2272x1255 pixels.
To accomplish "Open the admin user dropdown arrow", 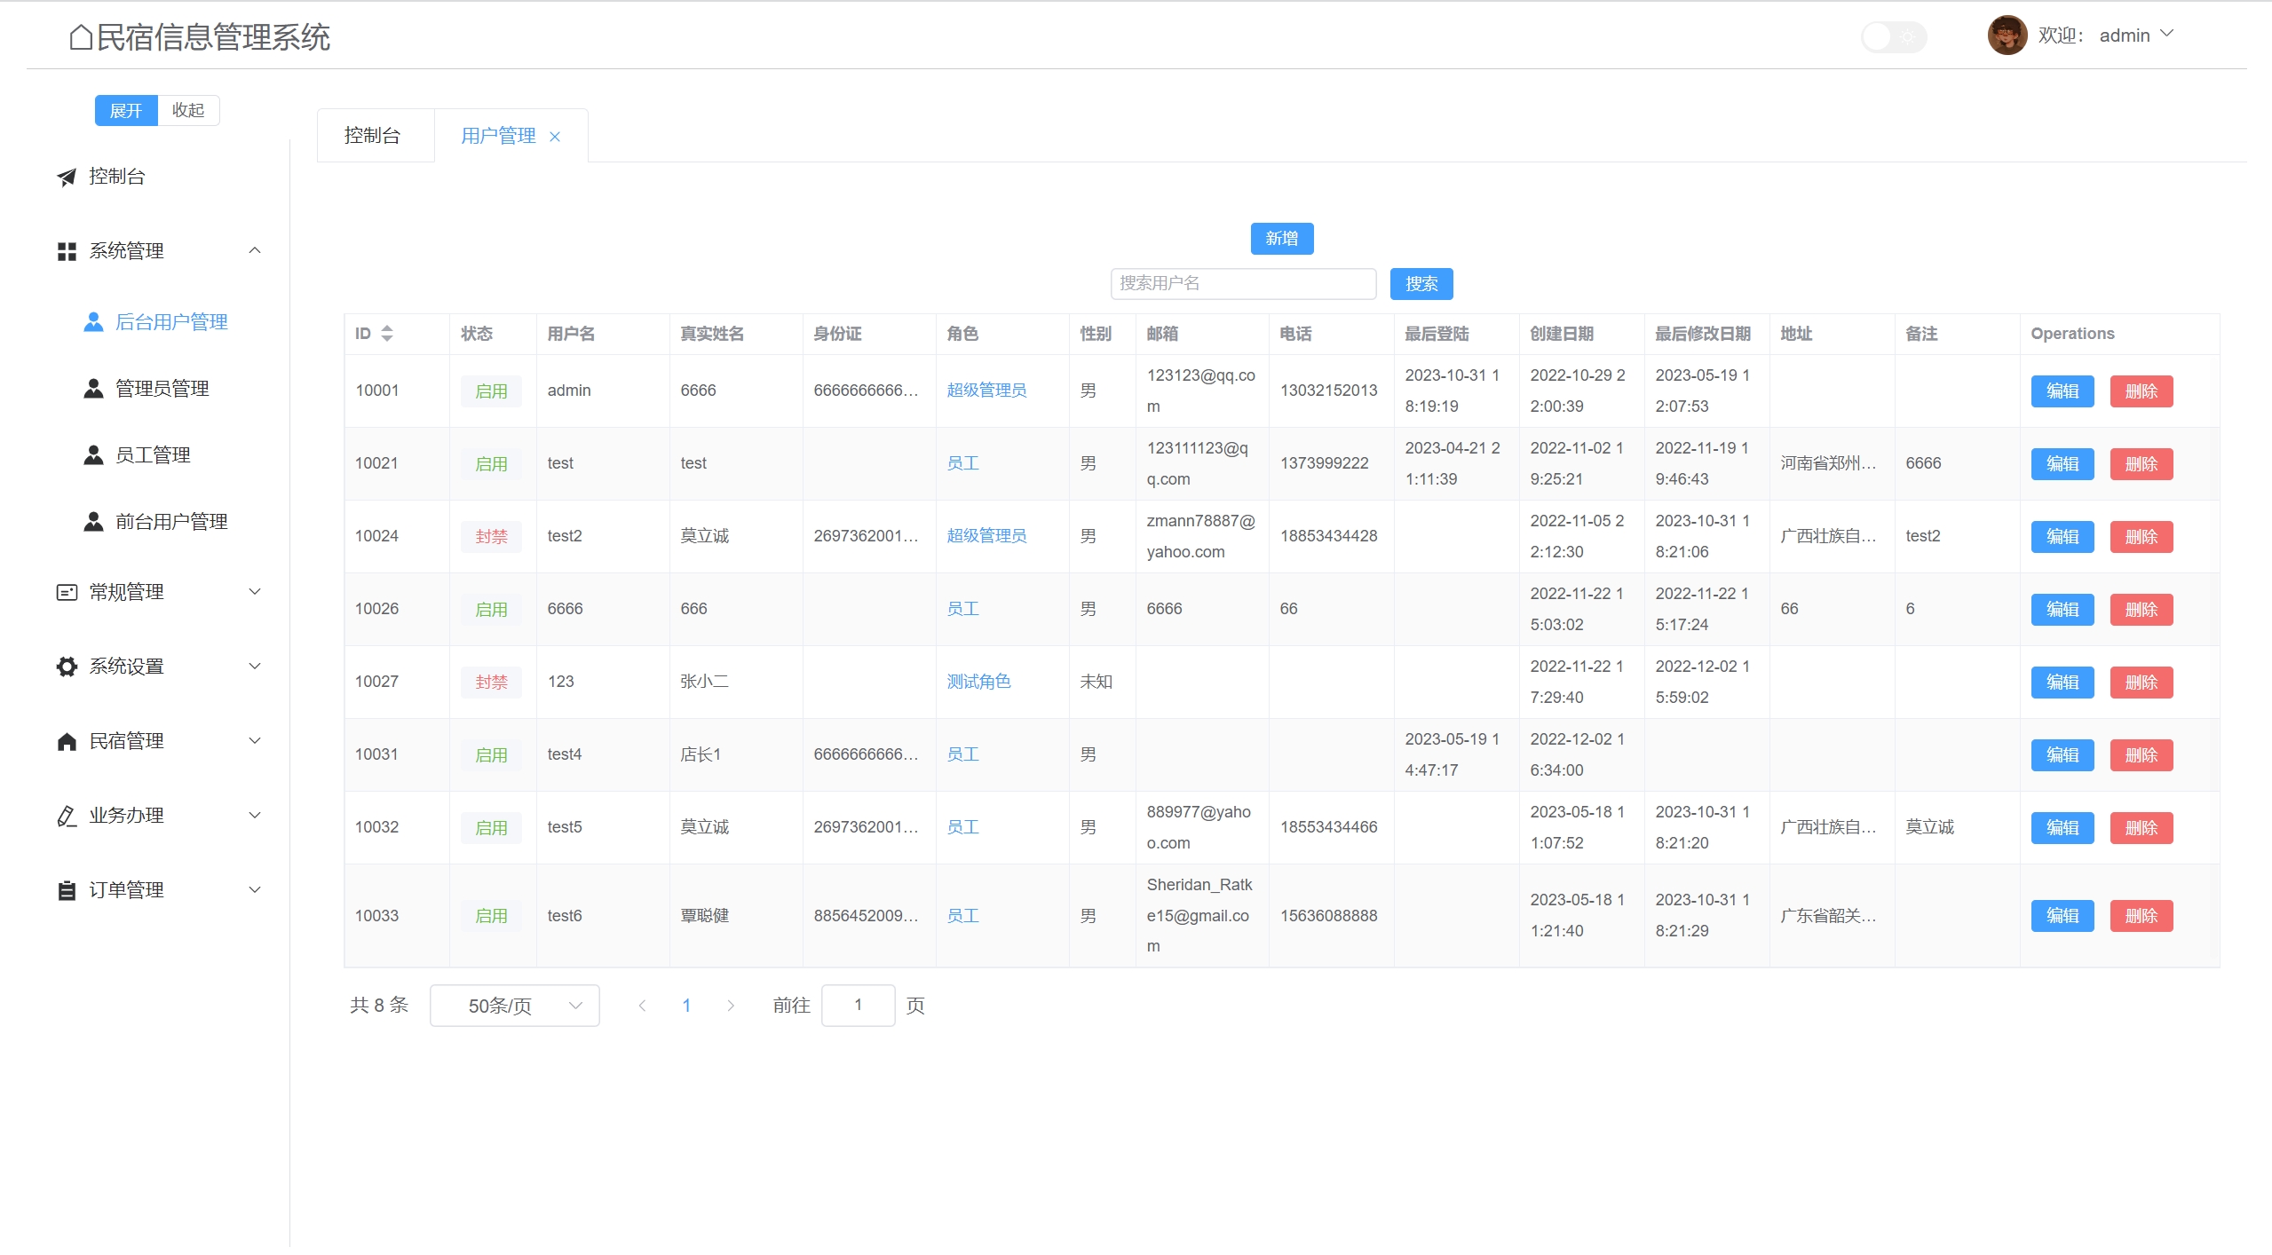I will pyautogui.click(x=2167, y=34).
